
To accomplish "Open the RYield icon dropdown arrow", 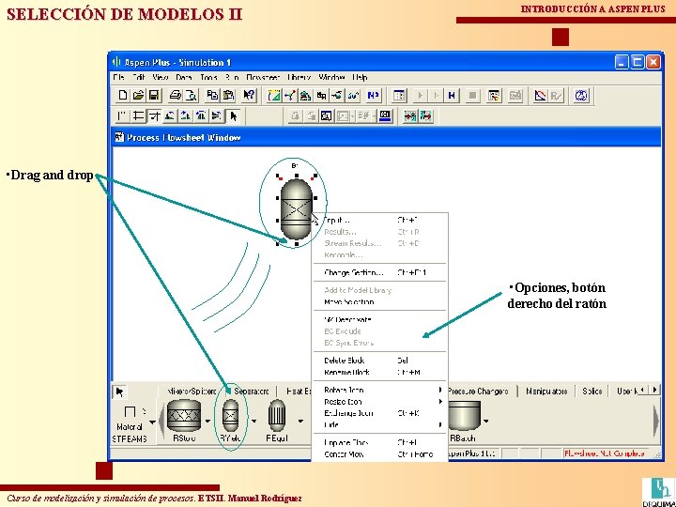I will tap(253, 422).
